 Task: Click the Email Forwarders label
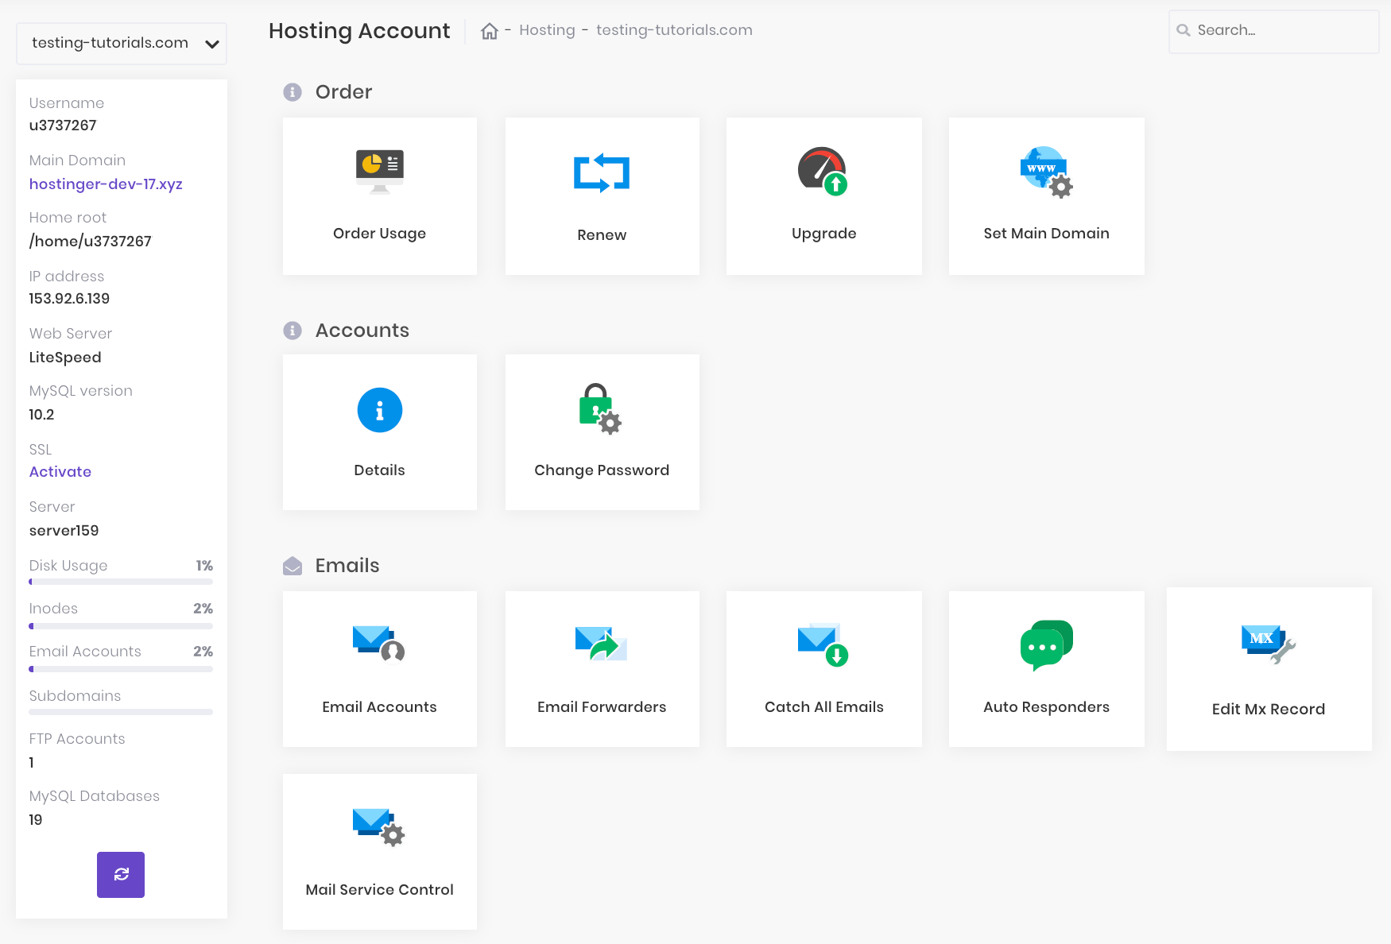pos(602,707)
